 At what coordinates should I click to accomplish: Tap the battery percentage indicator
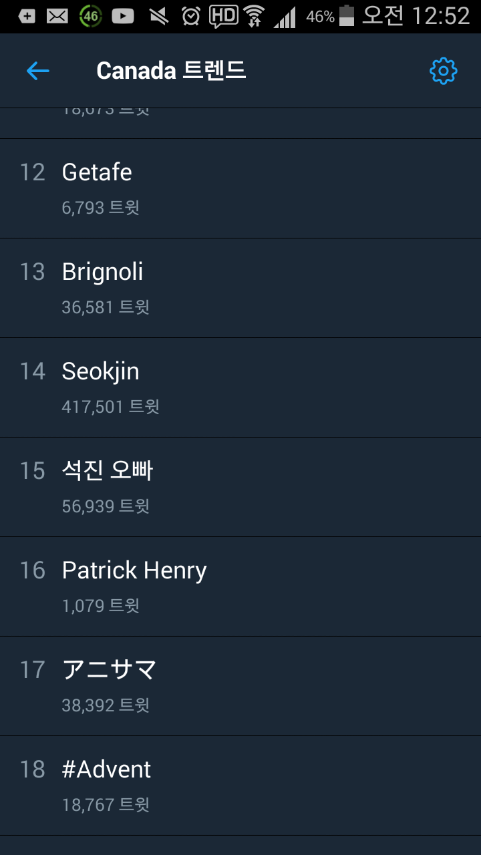321,18
